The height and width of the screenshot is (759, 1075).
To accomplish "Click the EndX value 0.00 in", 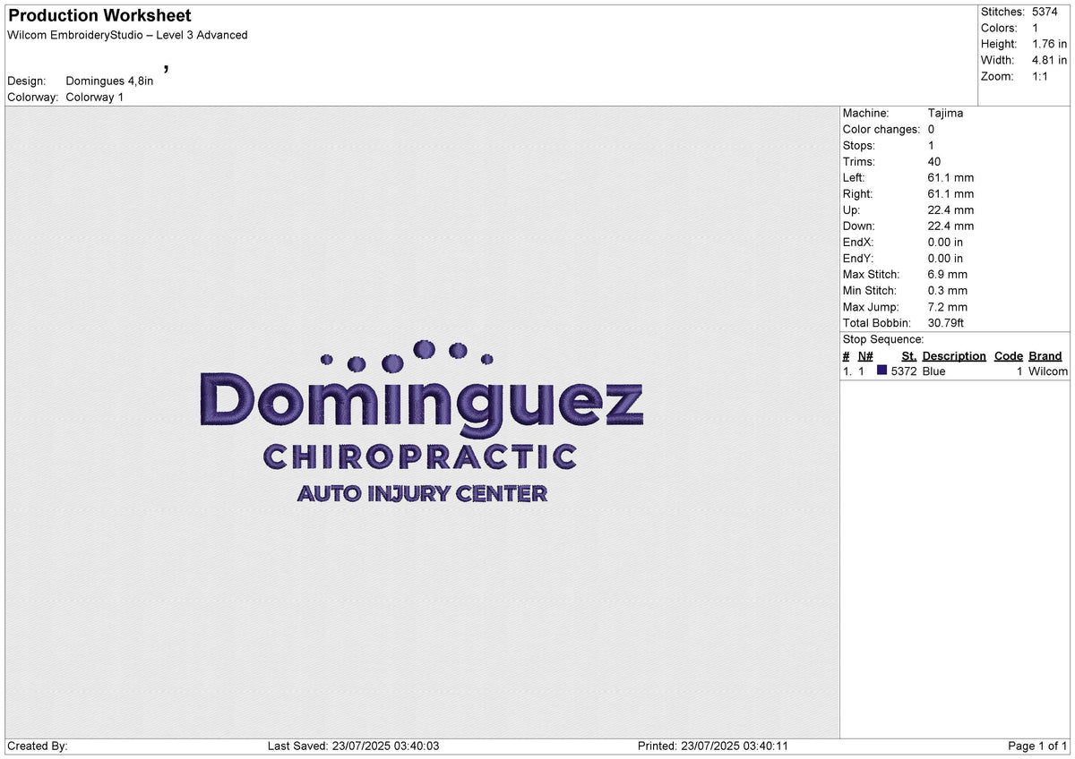I will coord(945,243).
